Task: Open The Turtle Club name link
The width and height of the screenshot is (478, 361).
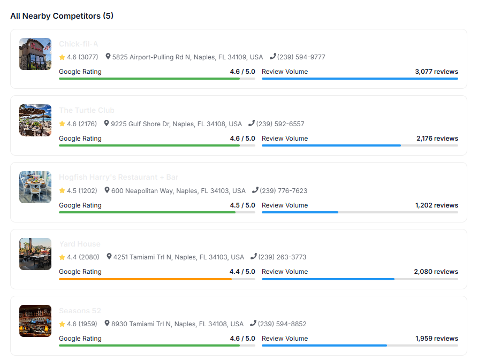Action: tap(87, 110)
